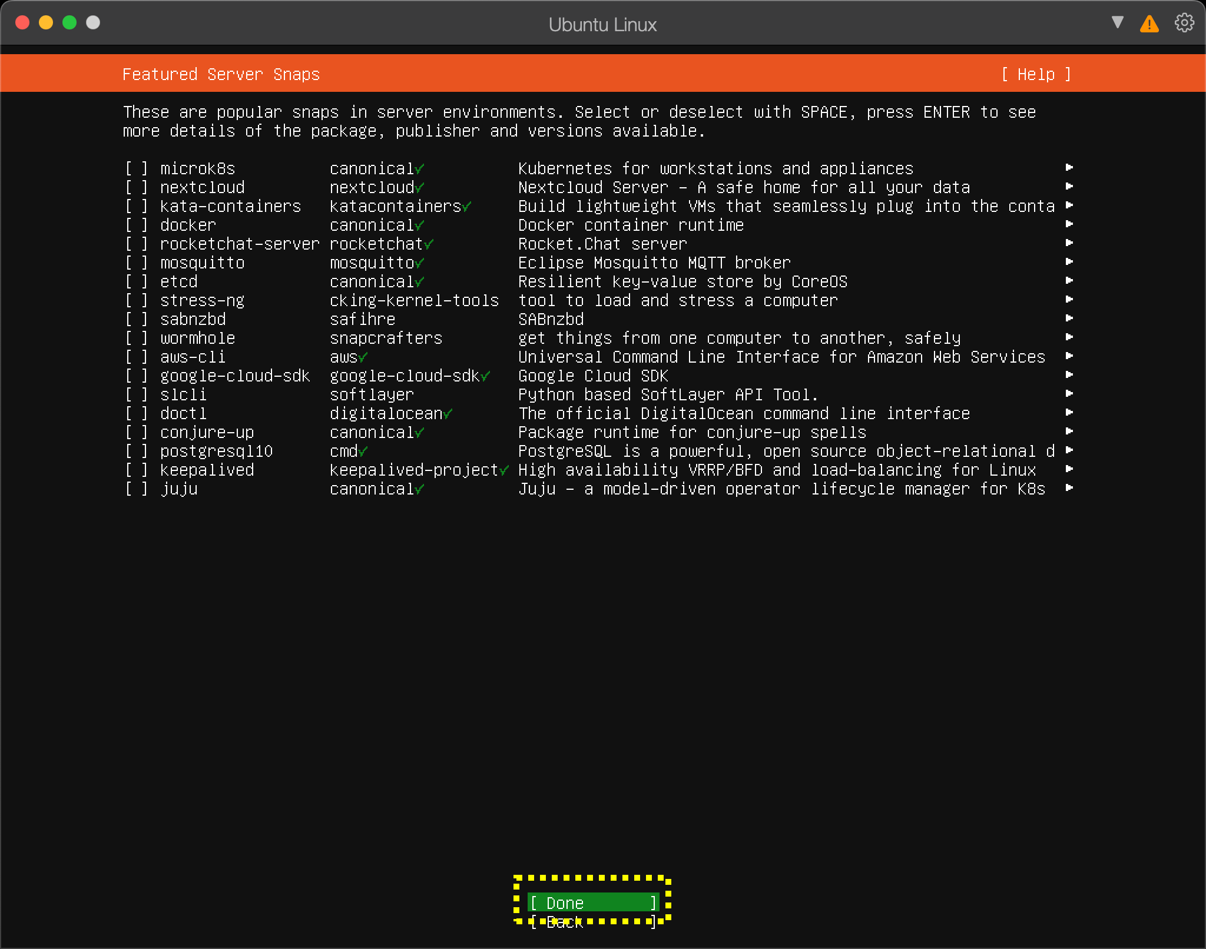Screen dimensions: 1206x949
Task: Toggle the postgresql10 checkbox
Action: (136, 452)
